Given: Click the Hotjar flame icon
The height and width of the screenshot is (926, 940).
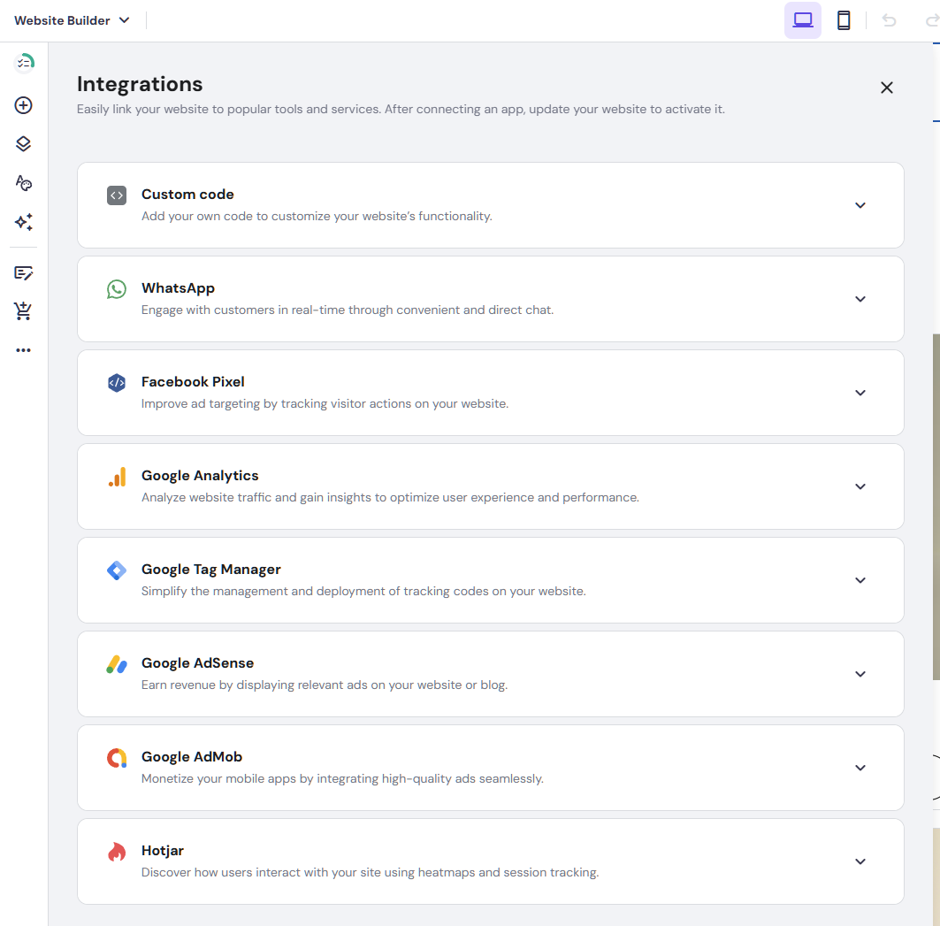Looking at the screenshot, I should coord(117,852).
